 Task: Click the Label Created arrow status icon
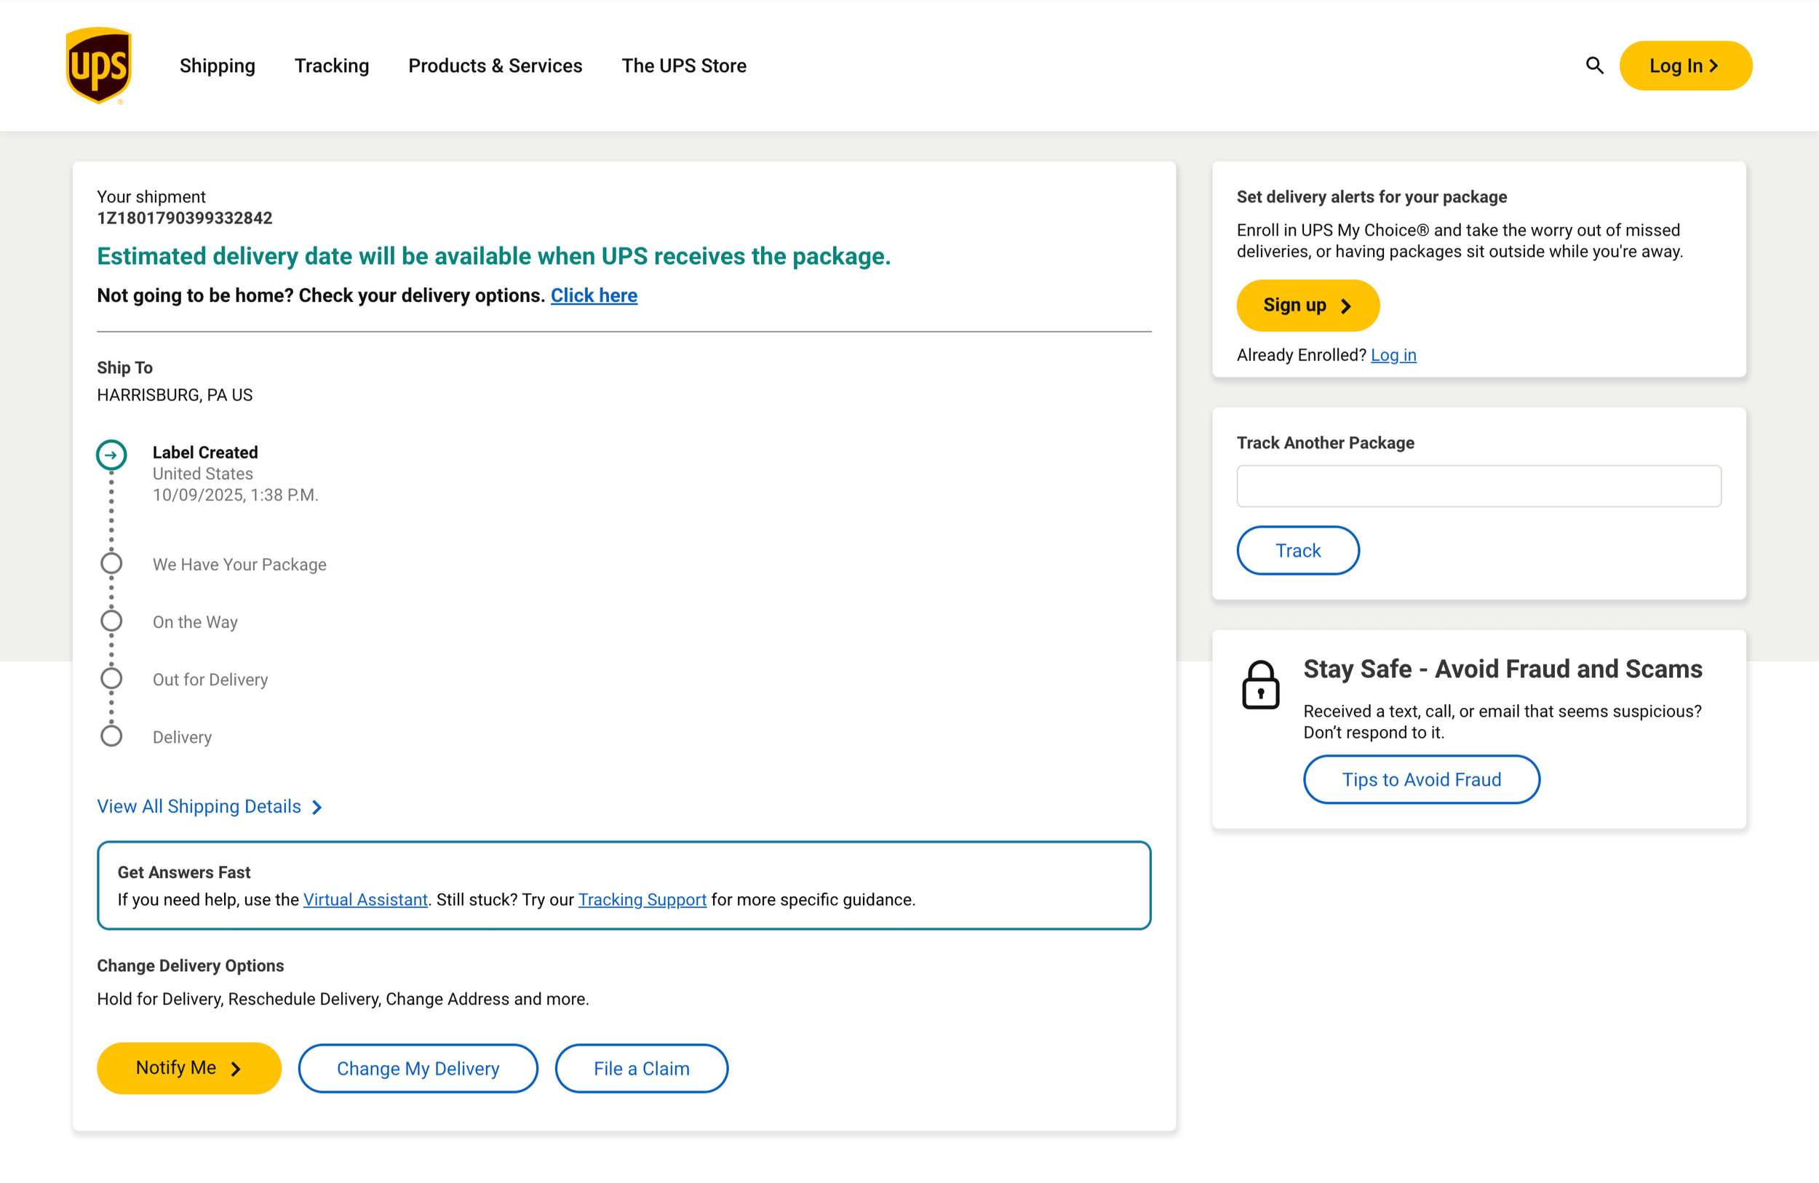pos(111,455)
